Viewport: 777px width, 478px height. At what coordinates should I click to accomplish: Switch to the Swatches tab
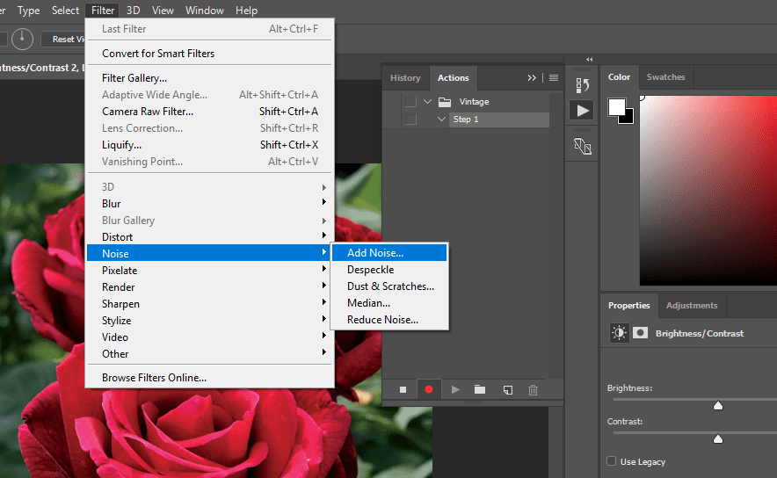pos(665,77)
